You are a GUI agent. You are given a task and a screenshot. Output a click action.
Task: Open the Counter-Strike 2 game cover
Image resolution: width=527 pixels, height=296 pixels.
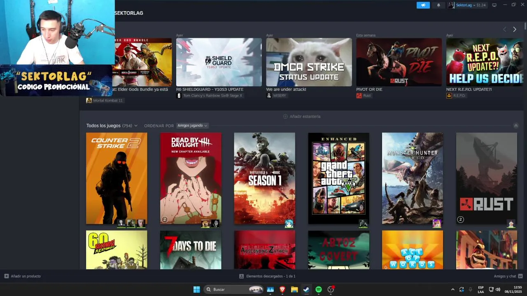[117, 178]
